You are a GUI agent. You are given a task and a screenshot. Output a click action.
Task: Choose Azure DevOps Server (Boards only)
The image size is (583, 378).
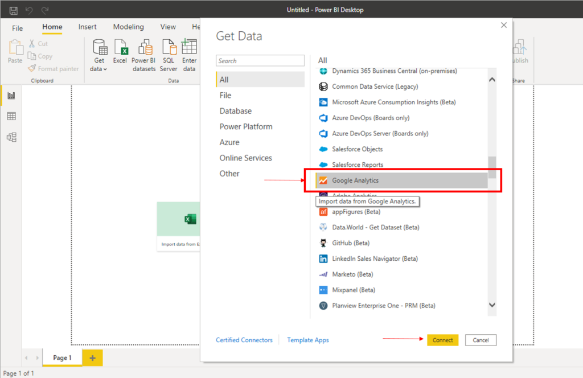coord(380,133)
